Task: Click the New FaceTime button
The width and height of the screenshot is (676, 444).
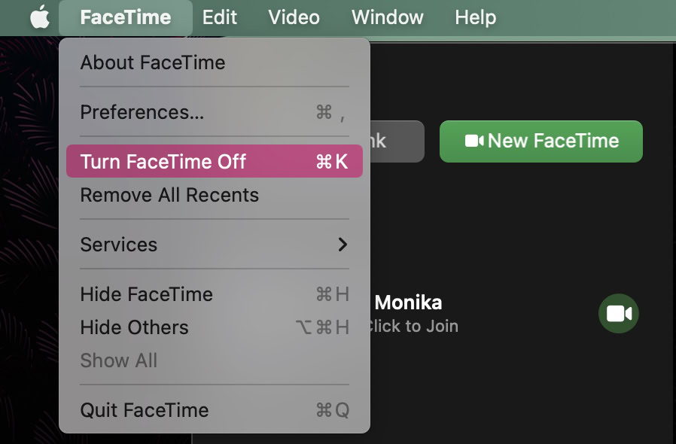Action: tap(540, 141)
